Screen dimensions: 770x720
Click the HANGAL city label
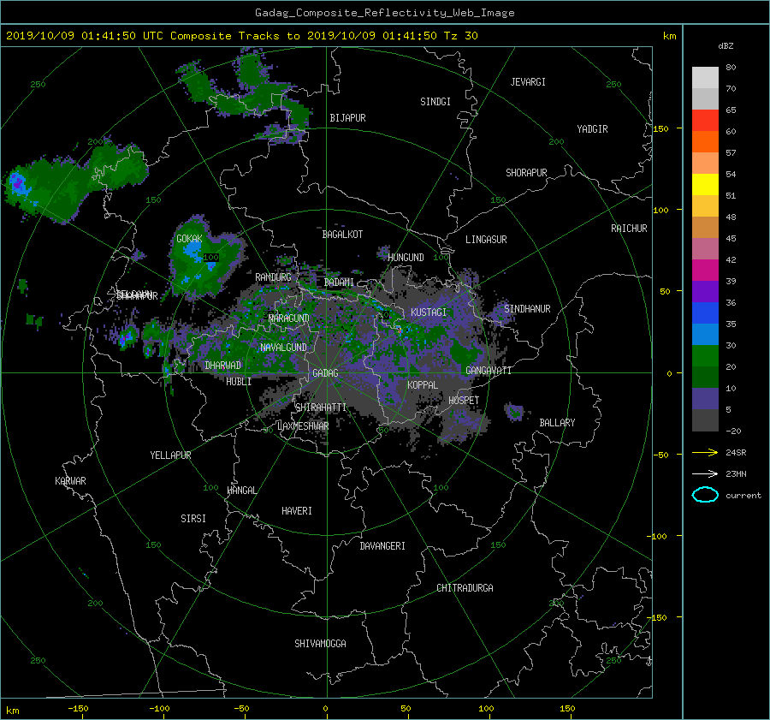tap(241, 491)
